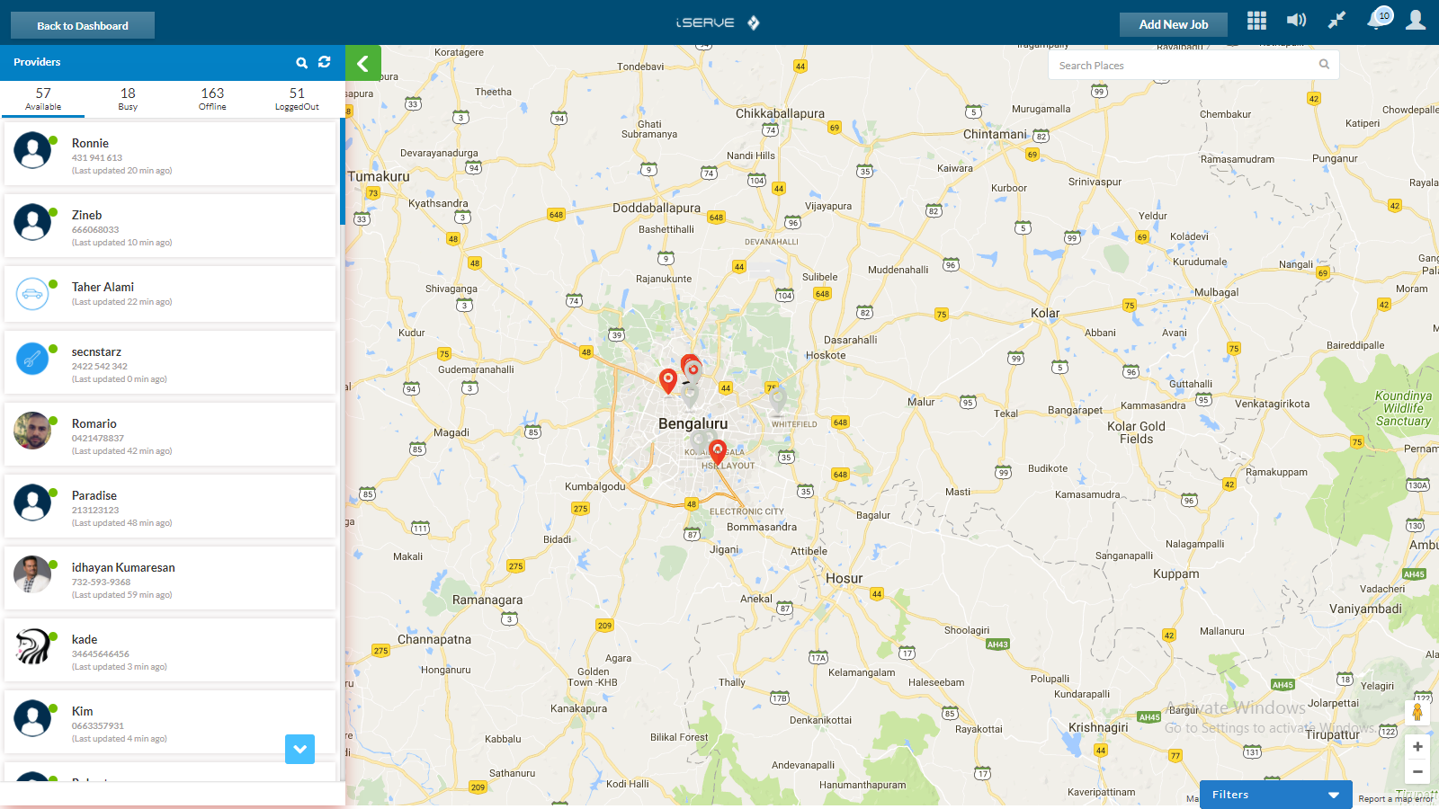The width and height of the screenshot is (1439, 809).
Task: Click Report a map error link
Action: (1396, 799)
